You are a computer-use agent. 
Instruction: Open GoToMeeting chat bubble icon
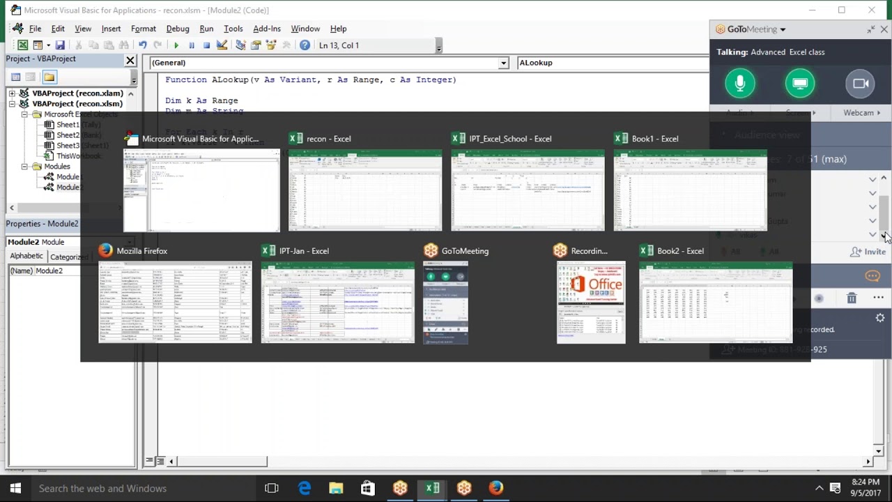coord(872,276)
